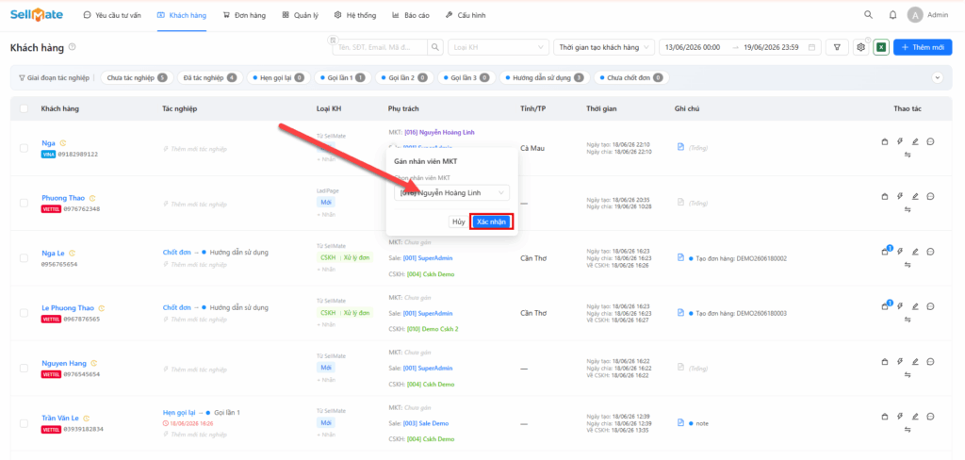This screenshot has width=965, height=460.
Task: Click the order bag icon in the Trần Văn Le row
Action: tap(884, 417)
